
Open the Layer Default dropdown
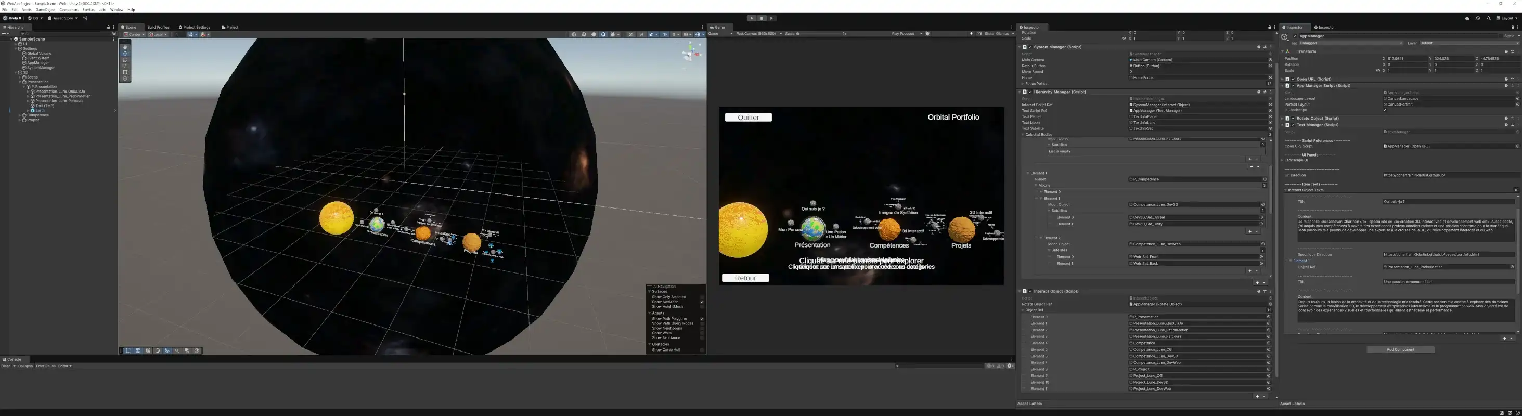click(1469, 43)
